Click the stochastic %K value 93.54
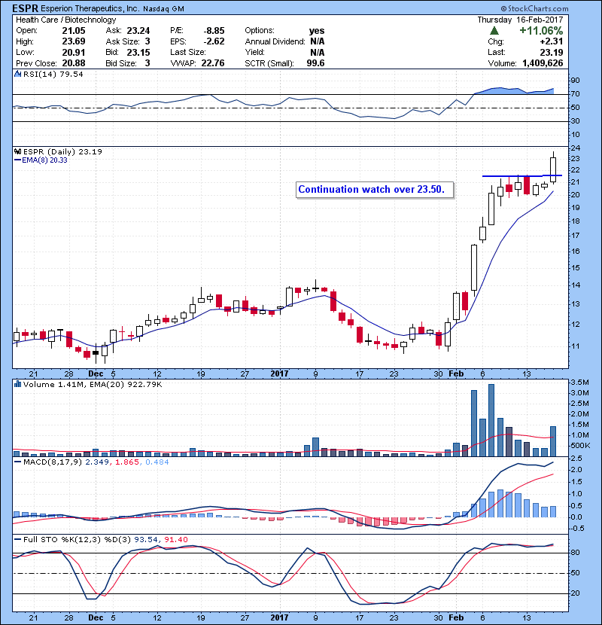Screen dimensions: 602x625 pos(146,539)
